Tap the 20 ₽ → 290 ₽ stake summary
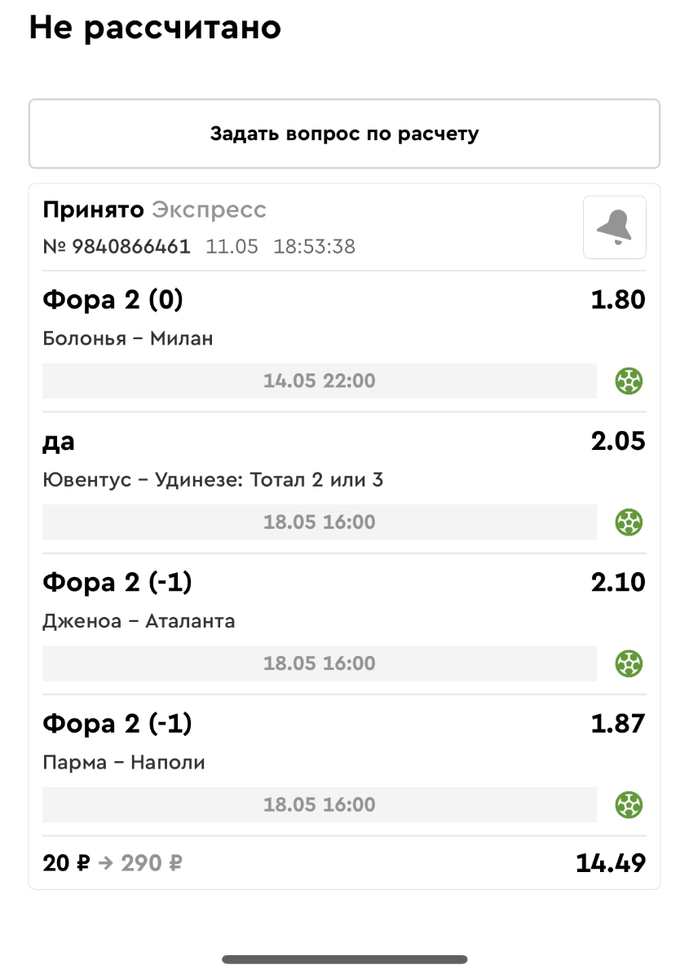689x978 pixels. pyautogui.click(x=113, y=863)
